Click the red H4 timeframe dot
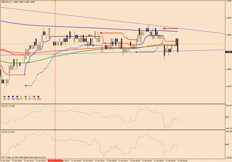Image resolution: width=232 pixels, height=162 pixels. tap(26, 97)
